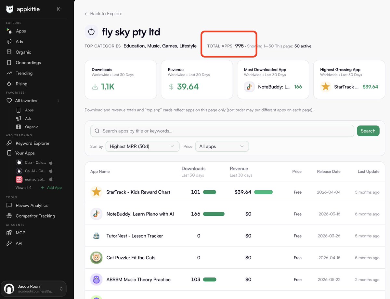Click the Apps icon under Explore
The image size is (390, 299).
9,31
